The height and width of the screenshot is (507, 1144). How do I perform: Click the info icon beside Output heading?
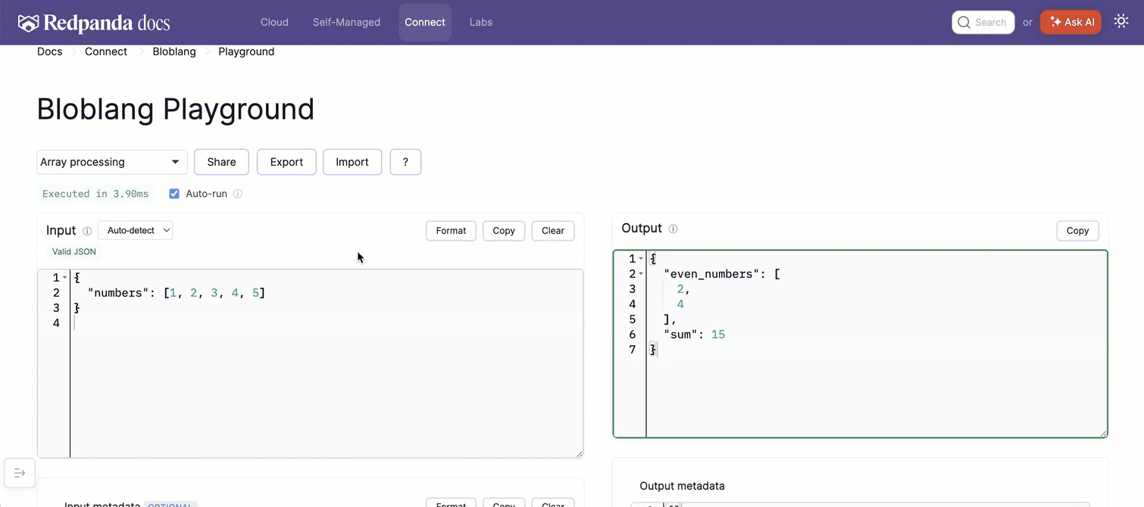673,229
